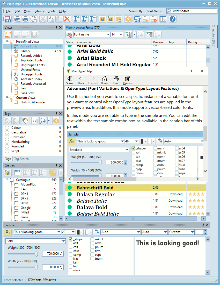Click Show in MainType Help toolbar

click(70, 81)
